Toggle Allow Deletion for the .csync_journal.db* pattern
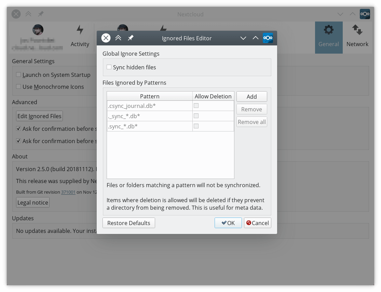This screenshot has width=381, height=292. coord(196,106)
